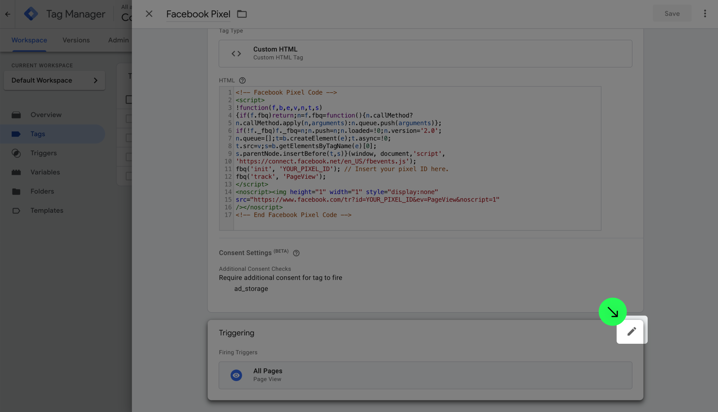Switch to the Admin tab

tap(118, 40)
